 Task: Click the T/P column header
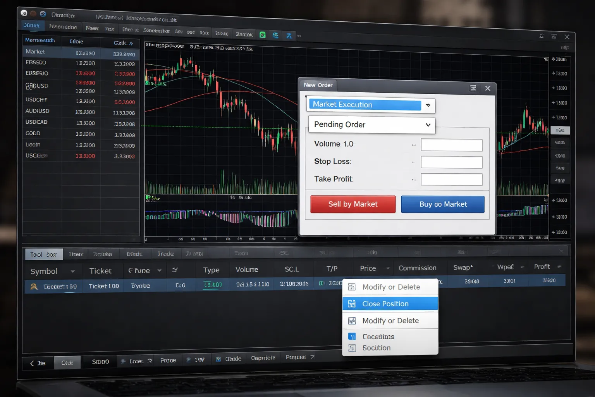332,269
